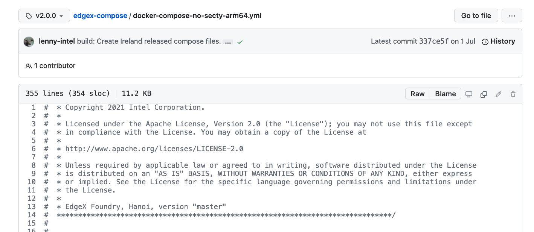This screenshot has height=232, width=534.
Task: Open the Raw file view
Action: tap(418, 94)
